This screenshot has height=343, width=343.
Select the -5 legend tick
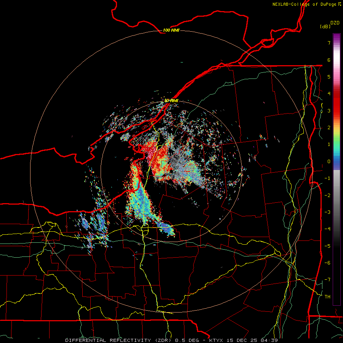(327, 246)
